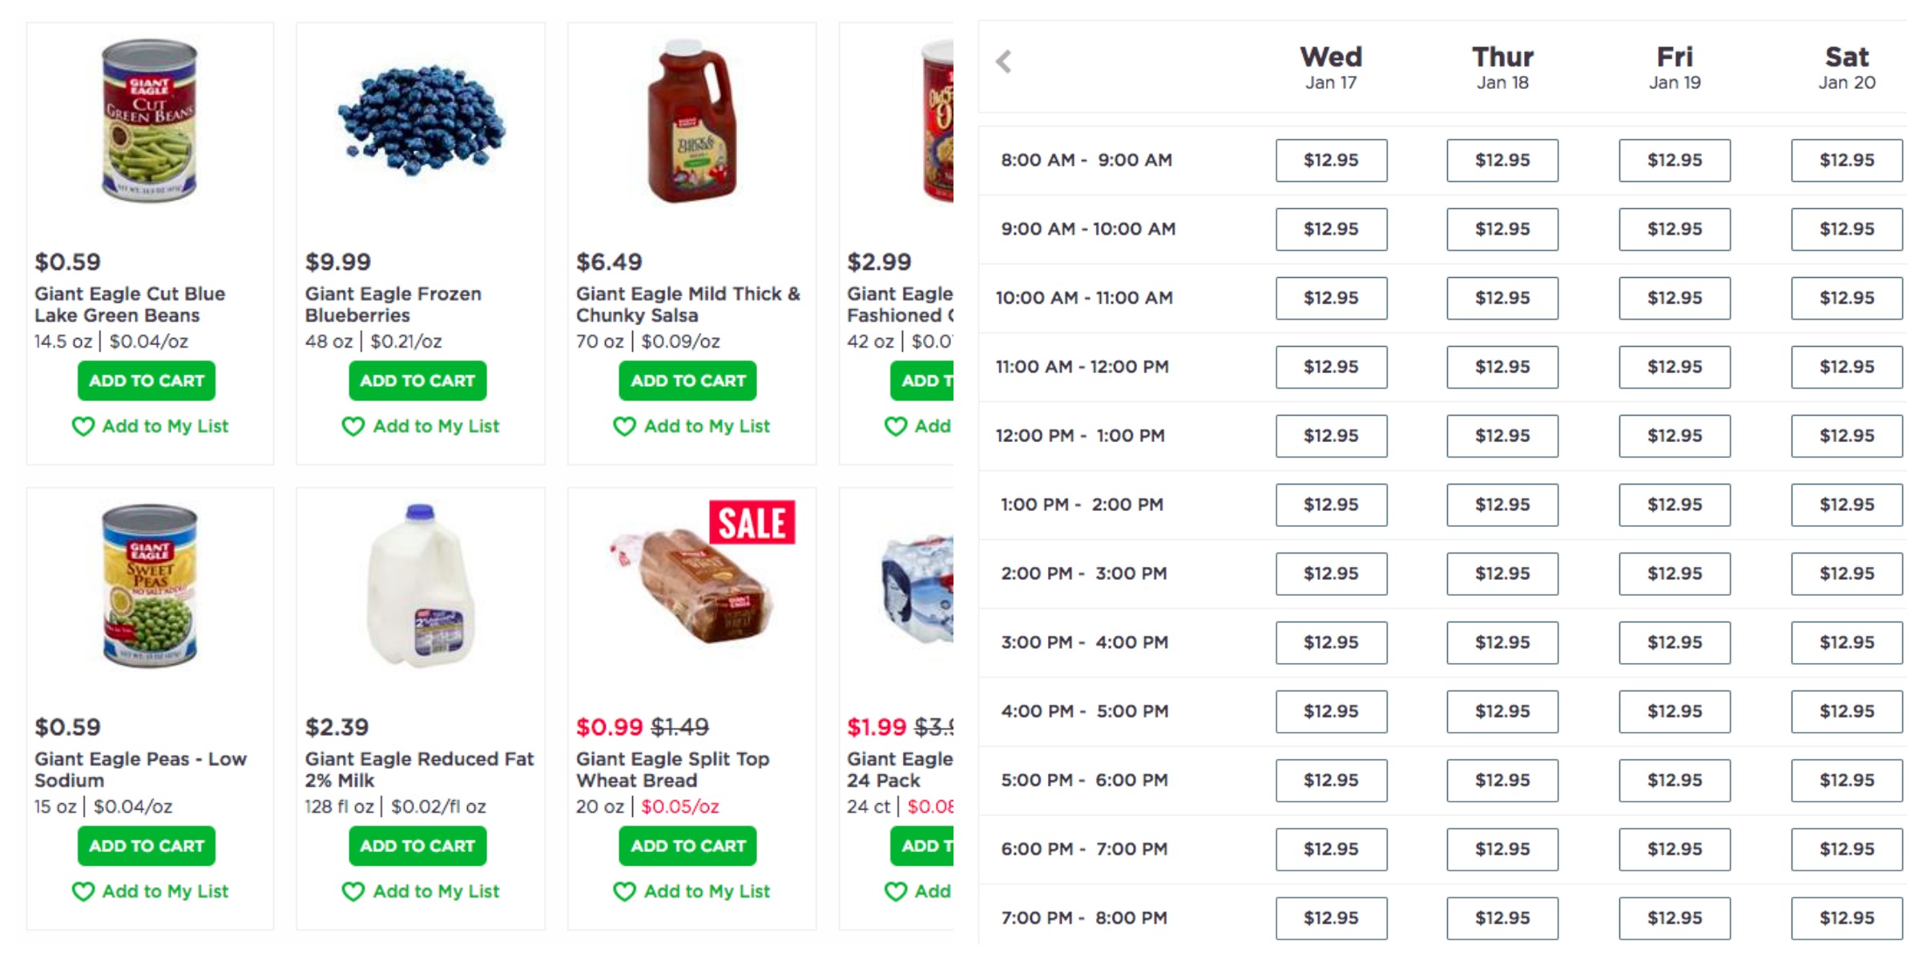
Task: Open Giant Eagle Mild Thick & Chunky Salsa
Action: 687,304
